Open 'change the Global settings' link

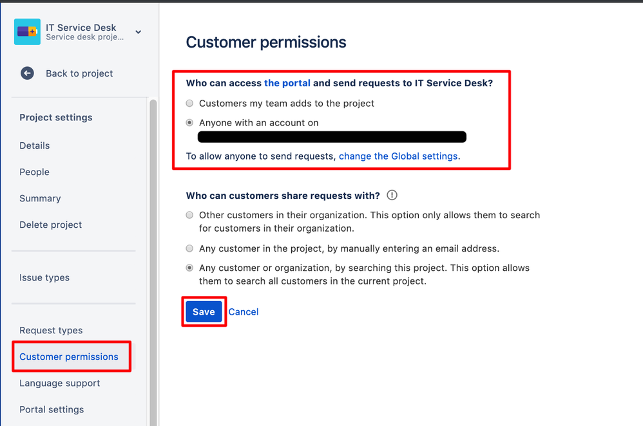[398, 156]
